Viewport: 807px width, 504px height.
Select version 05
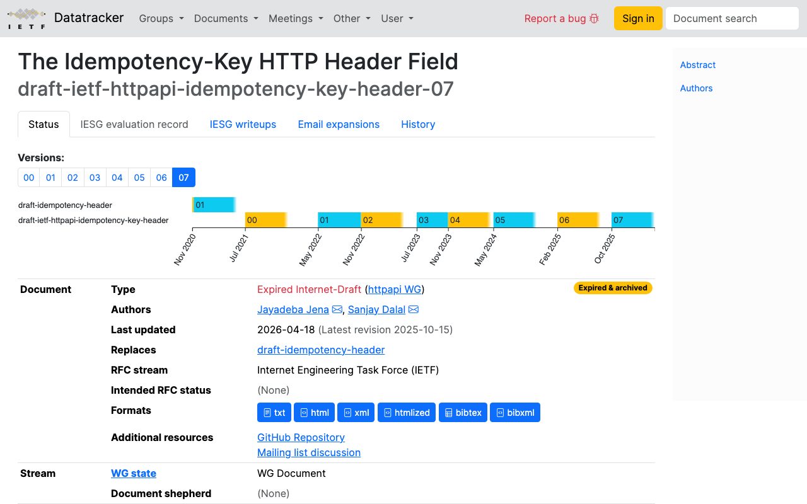(x=139, y=177)
